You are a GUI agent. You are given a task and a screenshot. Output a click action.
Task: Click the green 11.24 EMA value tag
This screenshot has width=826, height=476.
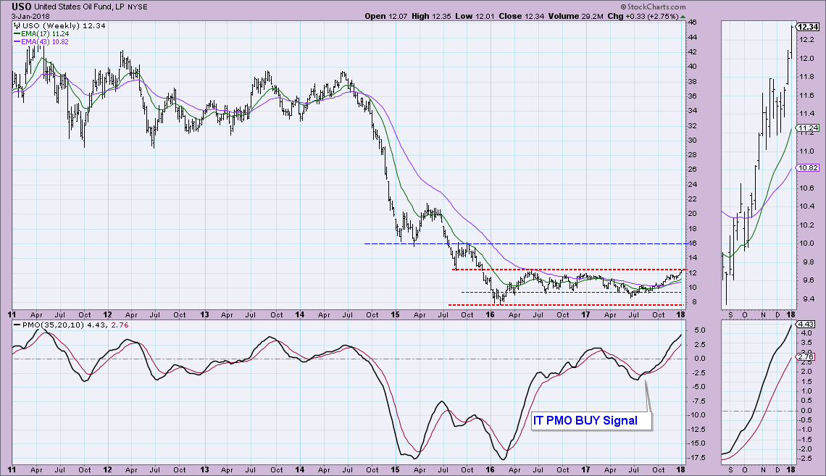tap(806, 128)
